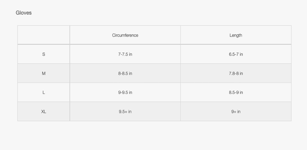Pick the 7.8-8 in length cell
Image resolution: width=307 pixels, height=150 pixels.
[x=236, y=73]
